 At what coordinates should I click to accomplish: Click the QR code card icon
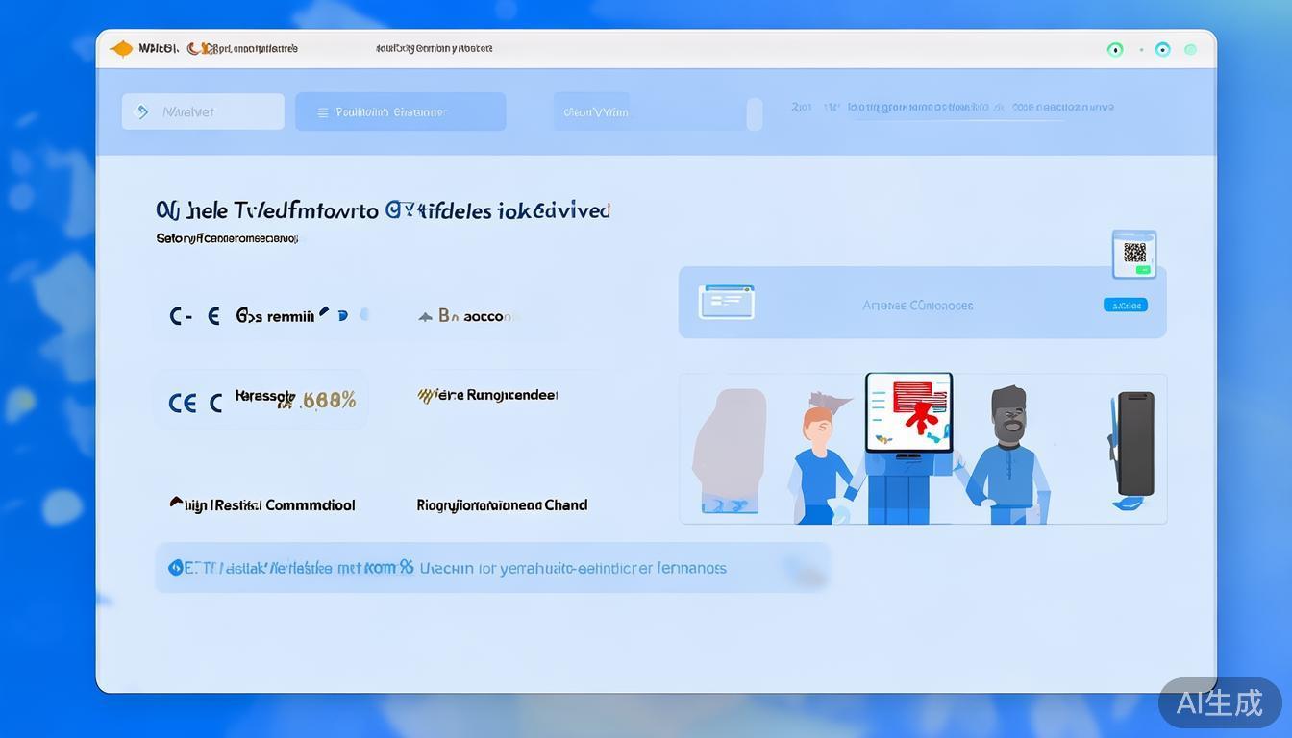click(1134, 255)
